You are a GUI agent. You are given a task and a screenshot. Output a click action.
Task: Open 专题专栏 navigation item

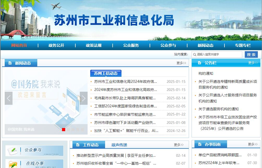click(243, 45)
